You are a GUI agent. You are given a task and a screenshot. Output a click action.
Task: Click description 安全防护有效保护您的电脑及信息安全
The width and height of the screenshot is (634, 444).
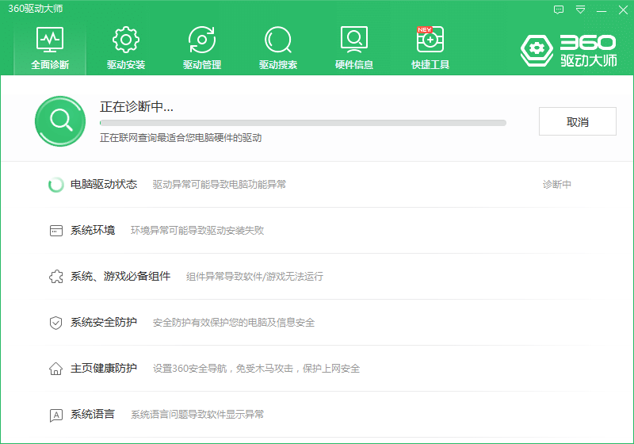[234, 323]
